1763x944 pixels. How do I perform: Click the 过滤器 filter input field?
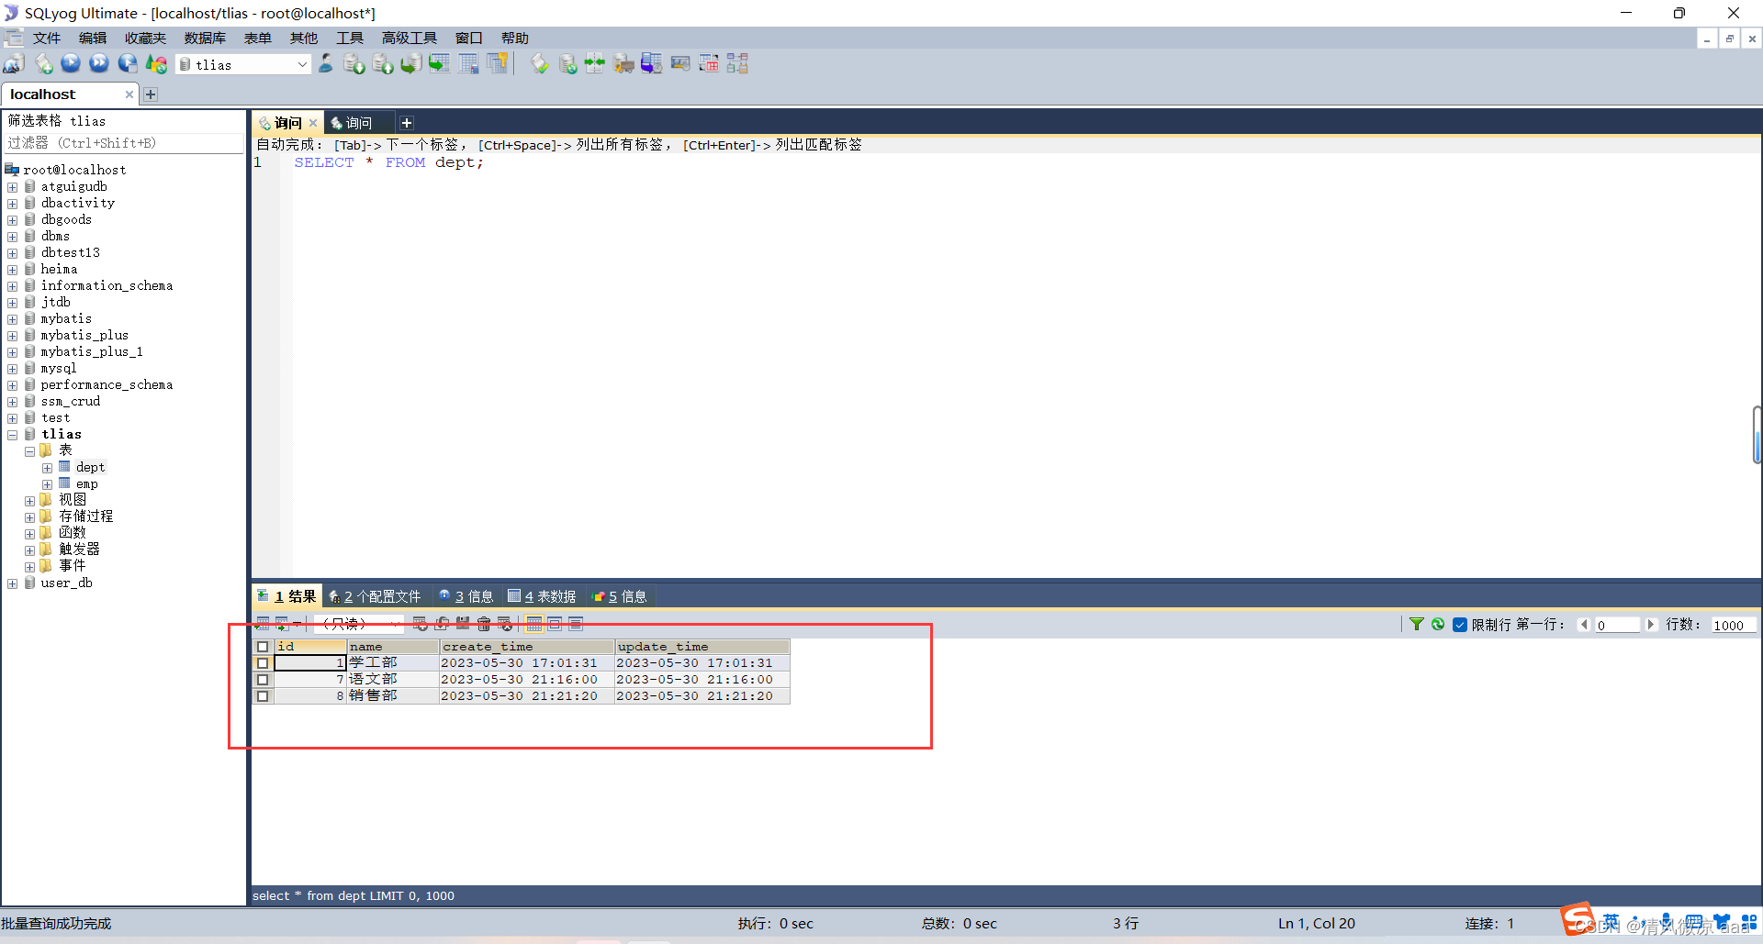coord(124,143)
